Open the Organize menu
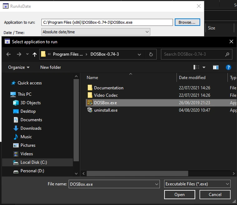The image size is (237, 205). point(19,67)
